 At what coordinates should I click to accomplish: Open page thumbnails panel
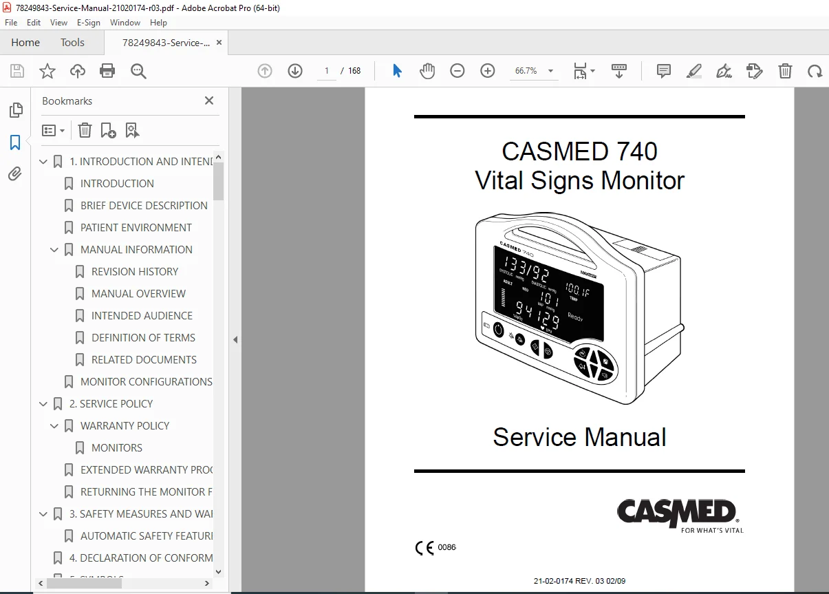click(x=15, y=110)
